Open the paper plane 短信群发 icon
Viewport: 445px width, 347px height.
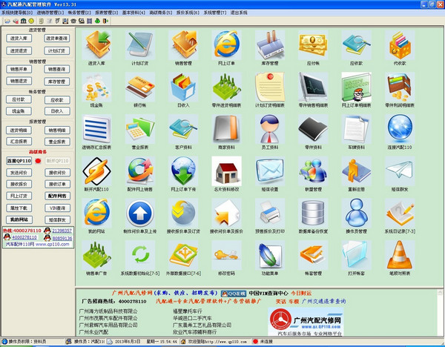pos(400,171)
